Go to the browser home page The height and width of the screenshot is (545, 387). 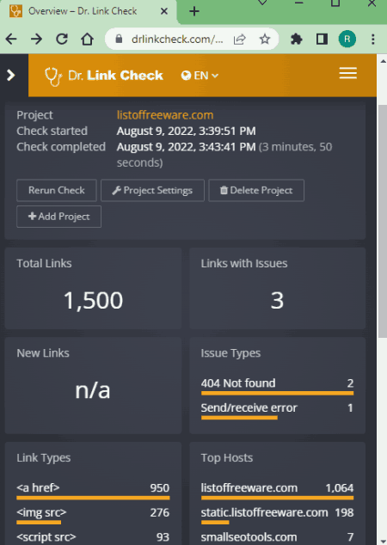(87, 39)
